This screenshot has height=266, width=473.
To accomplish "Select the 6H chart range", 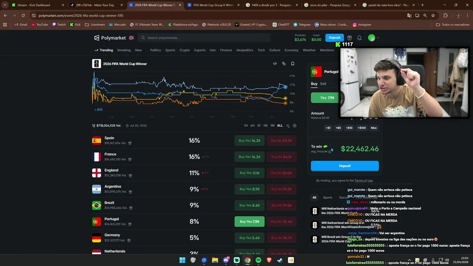I will coord(252,126).
